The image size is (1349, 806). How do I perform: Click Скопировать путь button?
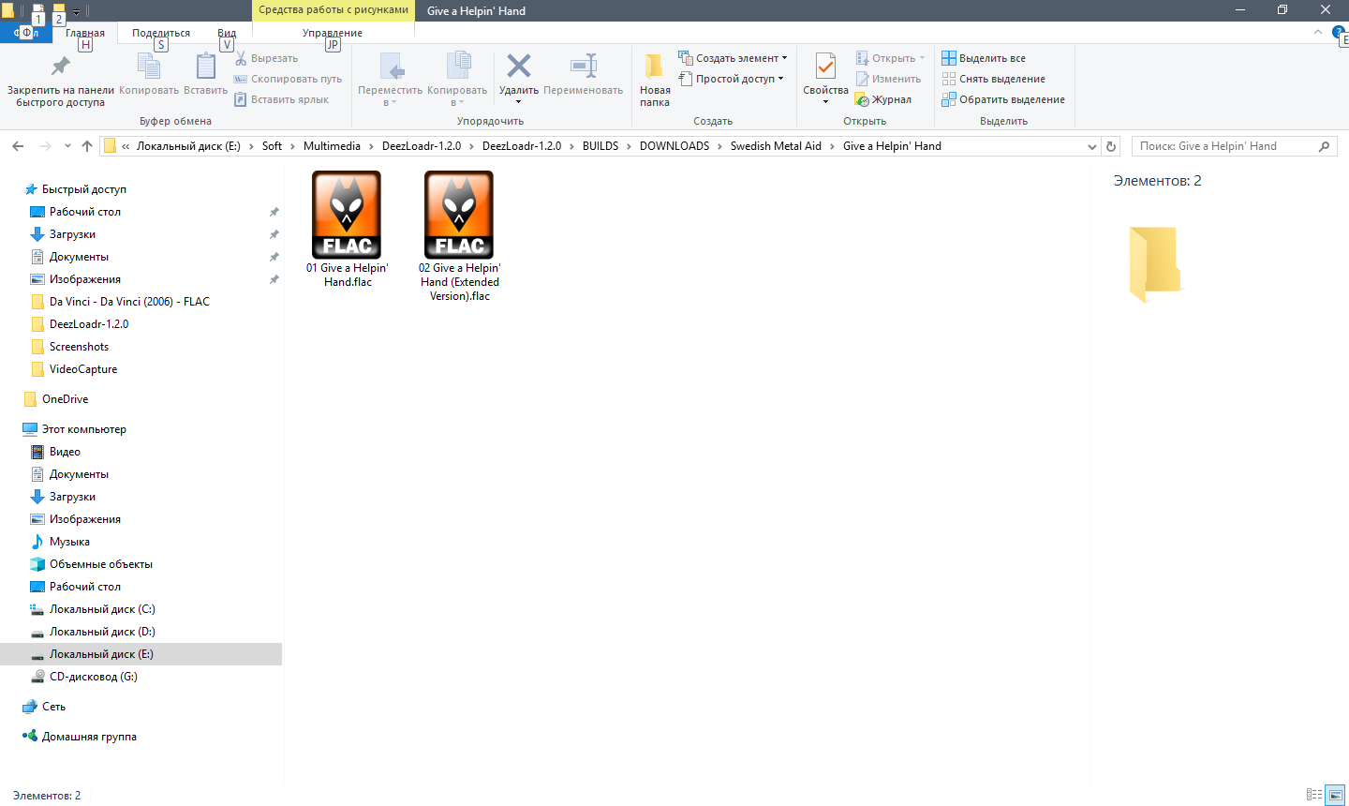click(289, 79)
